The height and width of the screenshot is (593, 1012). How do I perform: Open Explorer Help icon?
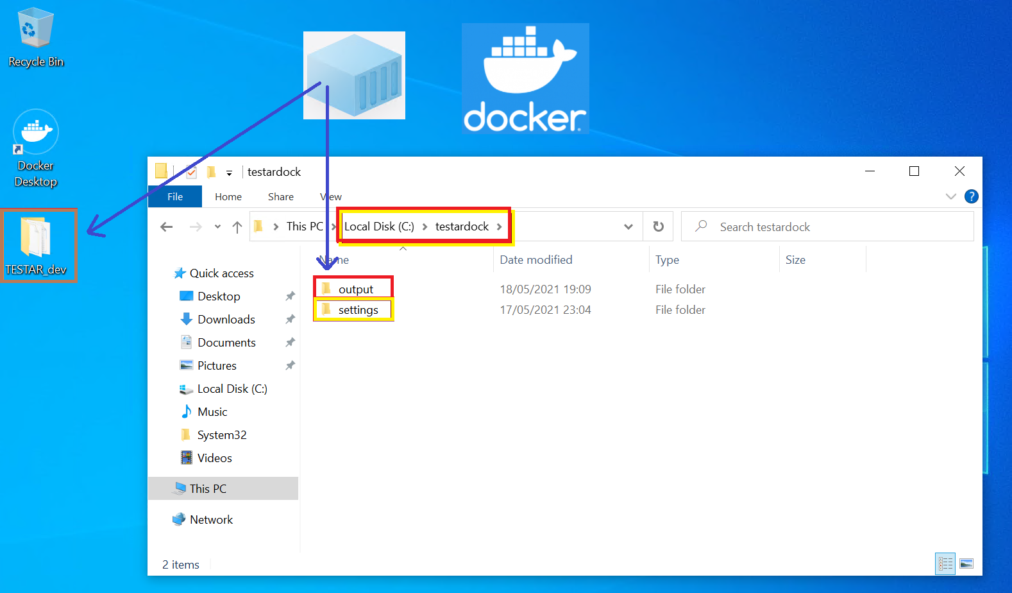tap(972, 196)
